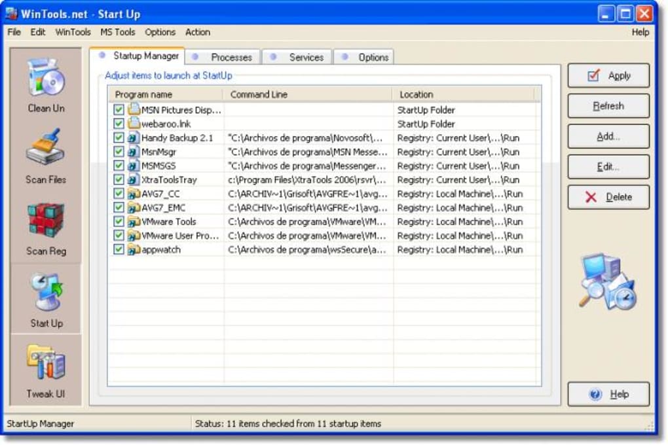Open the Edit menu
Image resolution: width=668 pixels, height=445 pixels.
(x=37, y=32)
